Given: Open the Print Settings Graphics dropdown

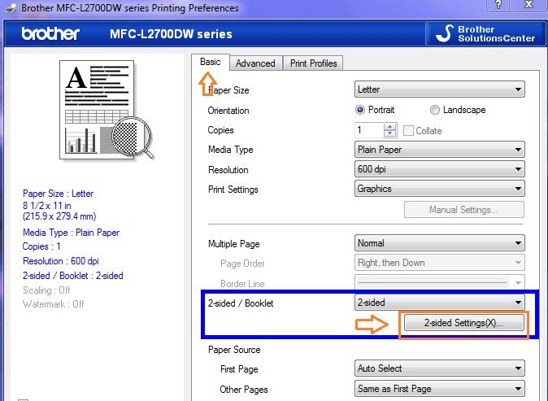Looking at the screenshot, I should (x=440, y=189).
